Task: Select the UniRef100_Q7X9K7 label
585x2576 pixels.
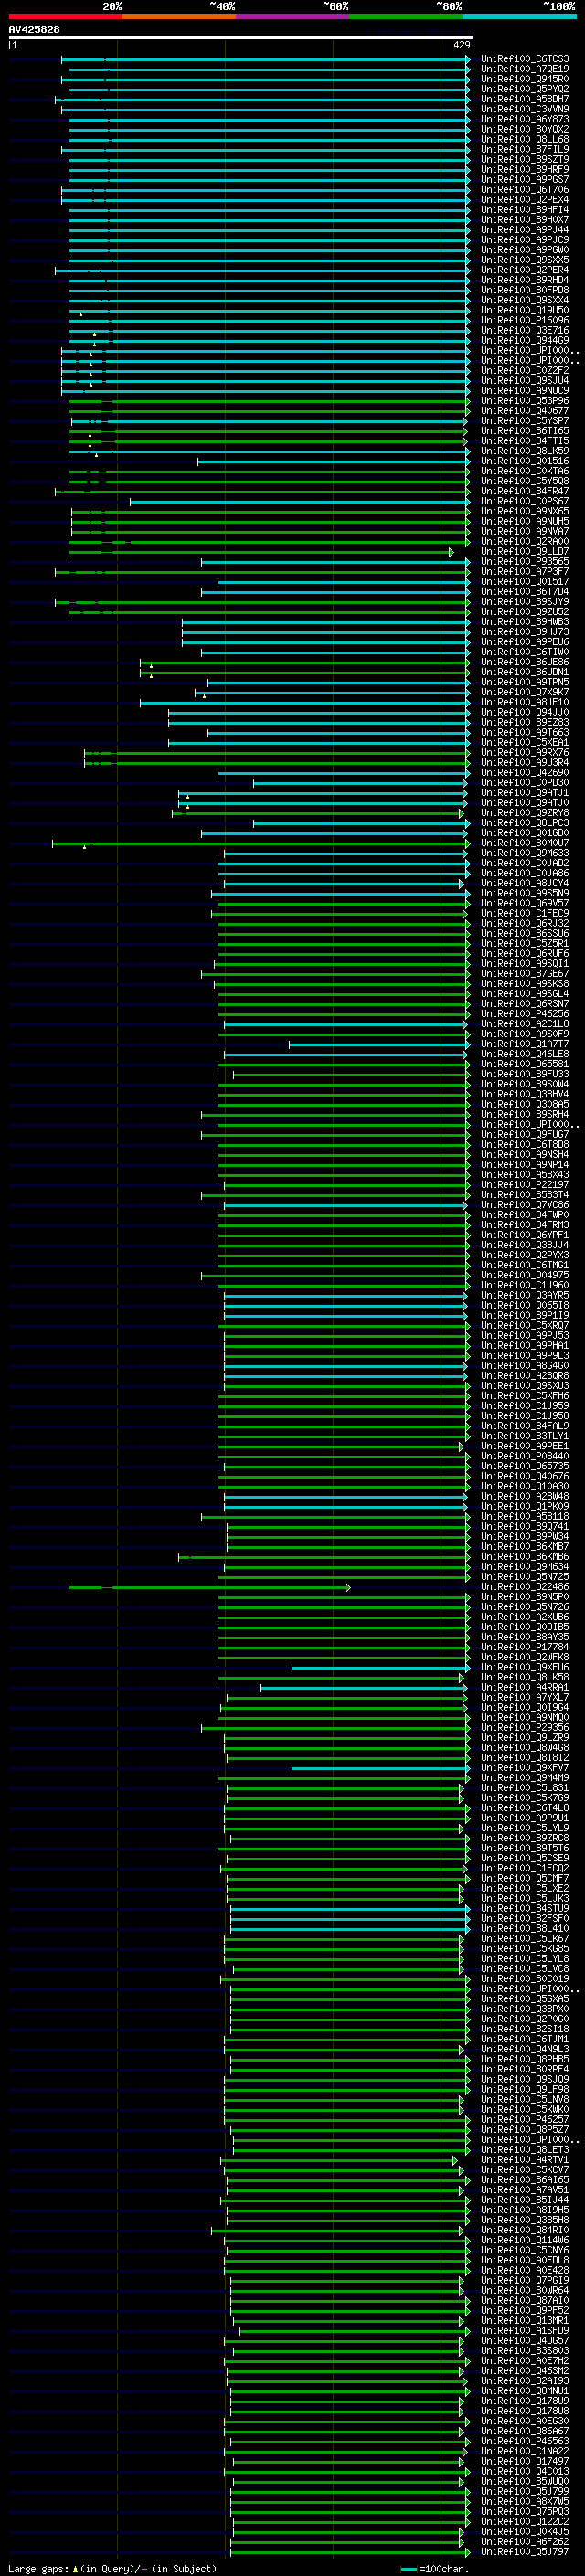Action: 524,692
